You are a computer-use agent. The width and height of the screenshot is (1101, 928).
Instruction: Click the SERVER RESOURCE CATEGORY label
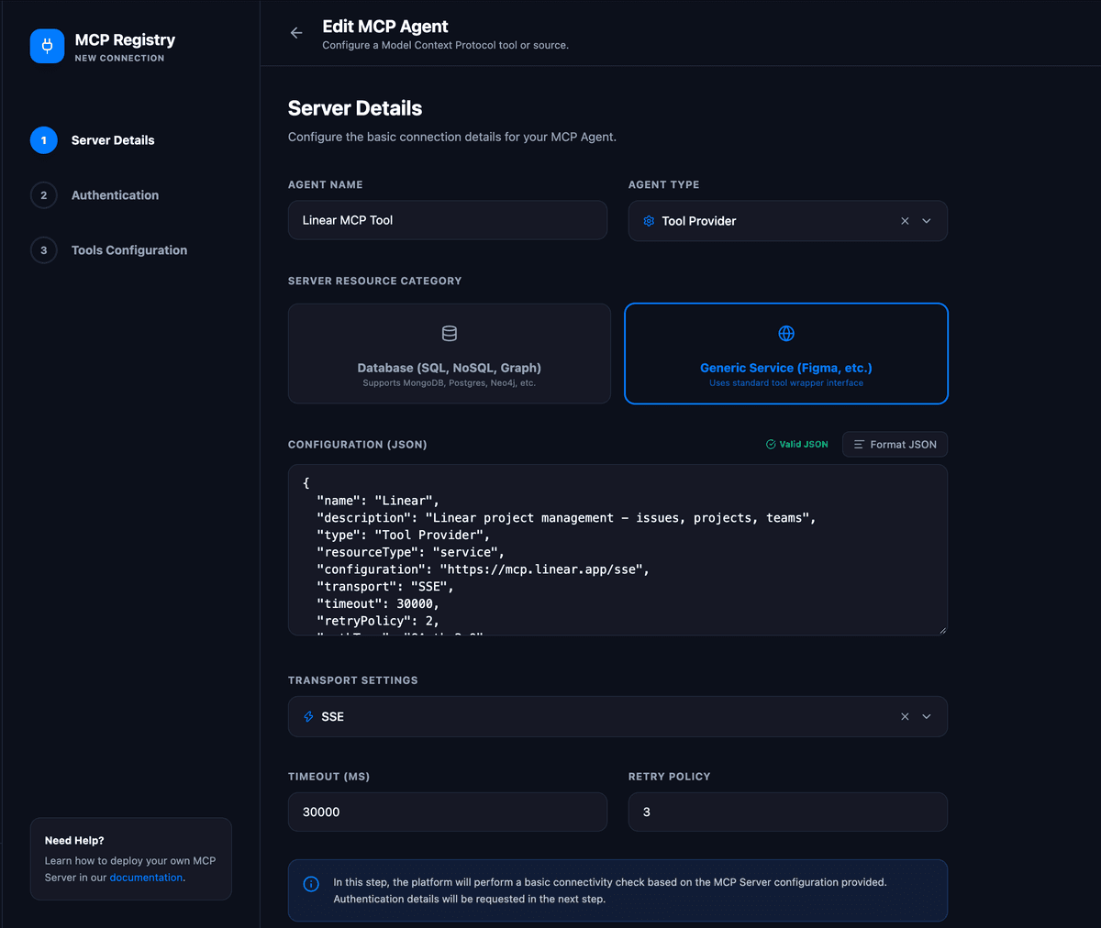pos(374,281)
